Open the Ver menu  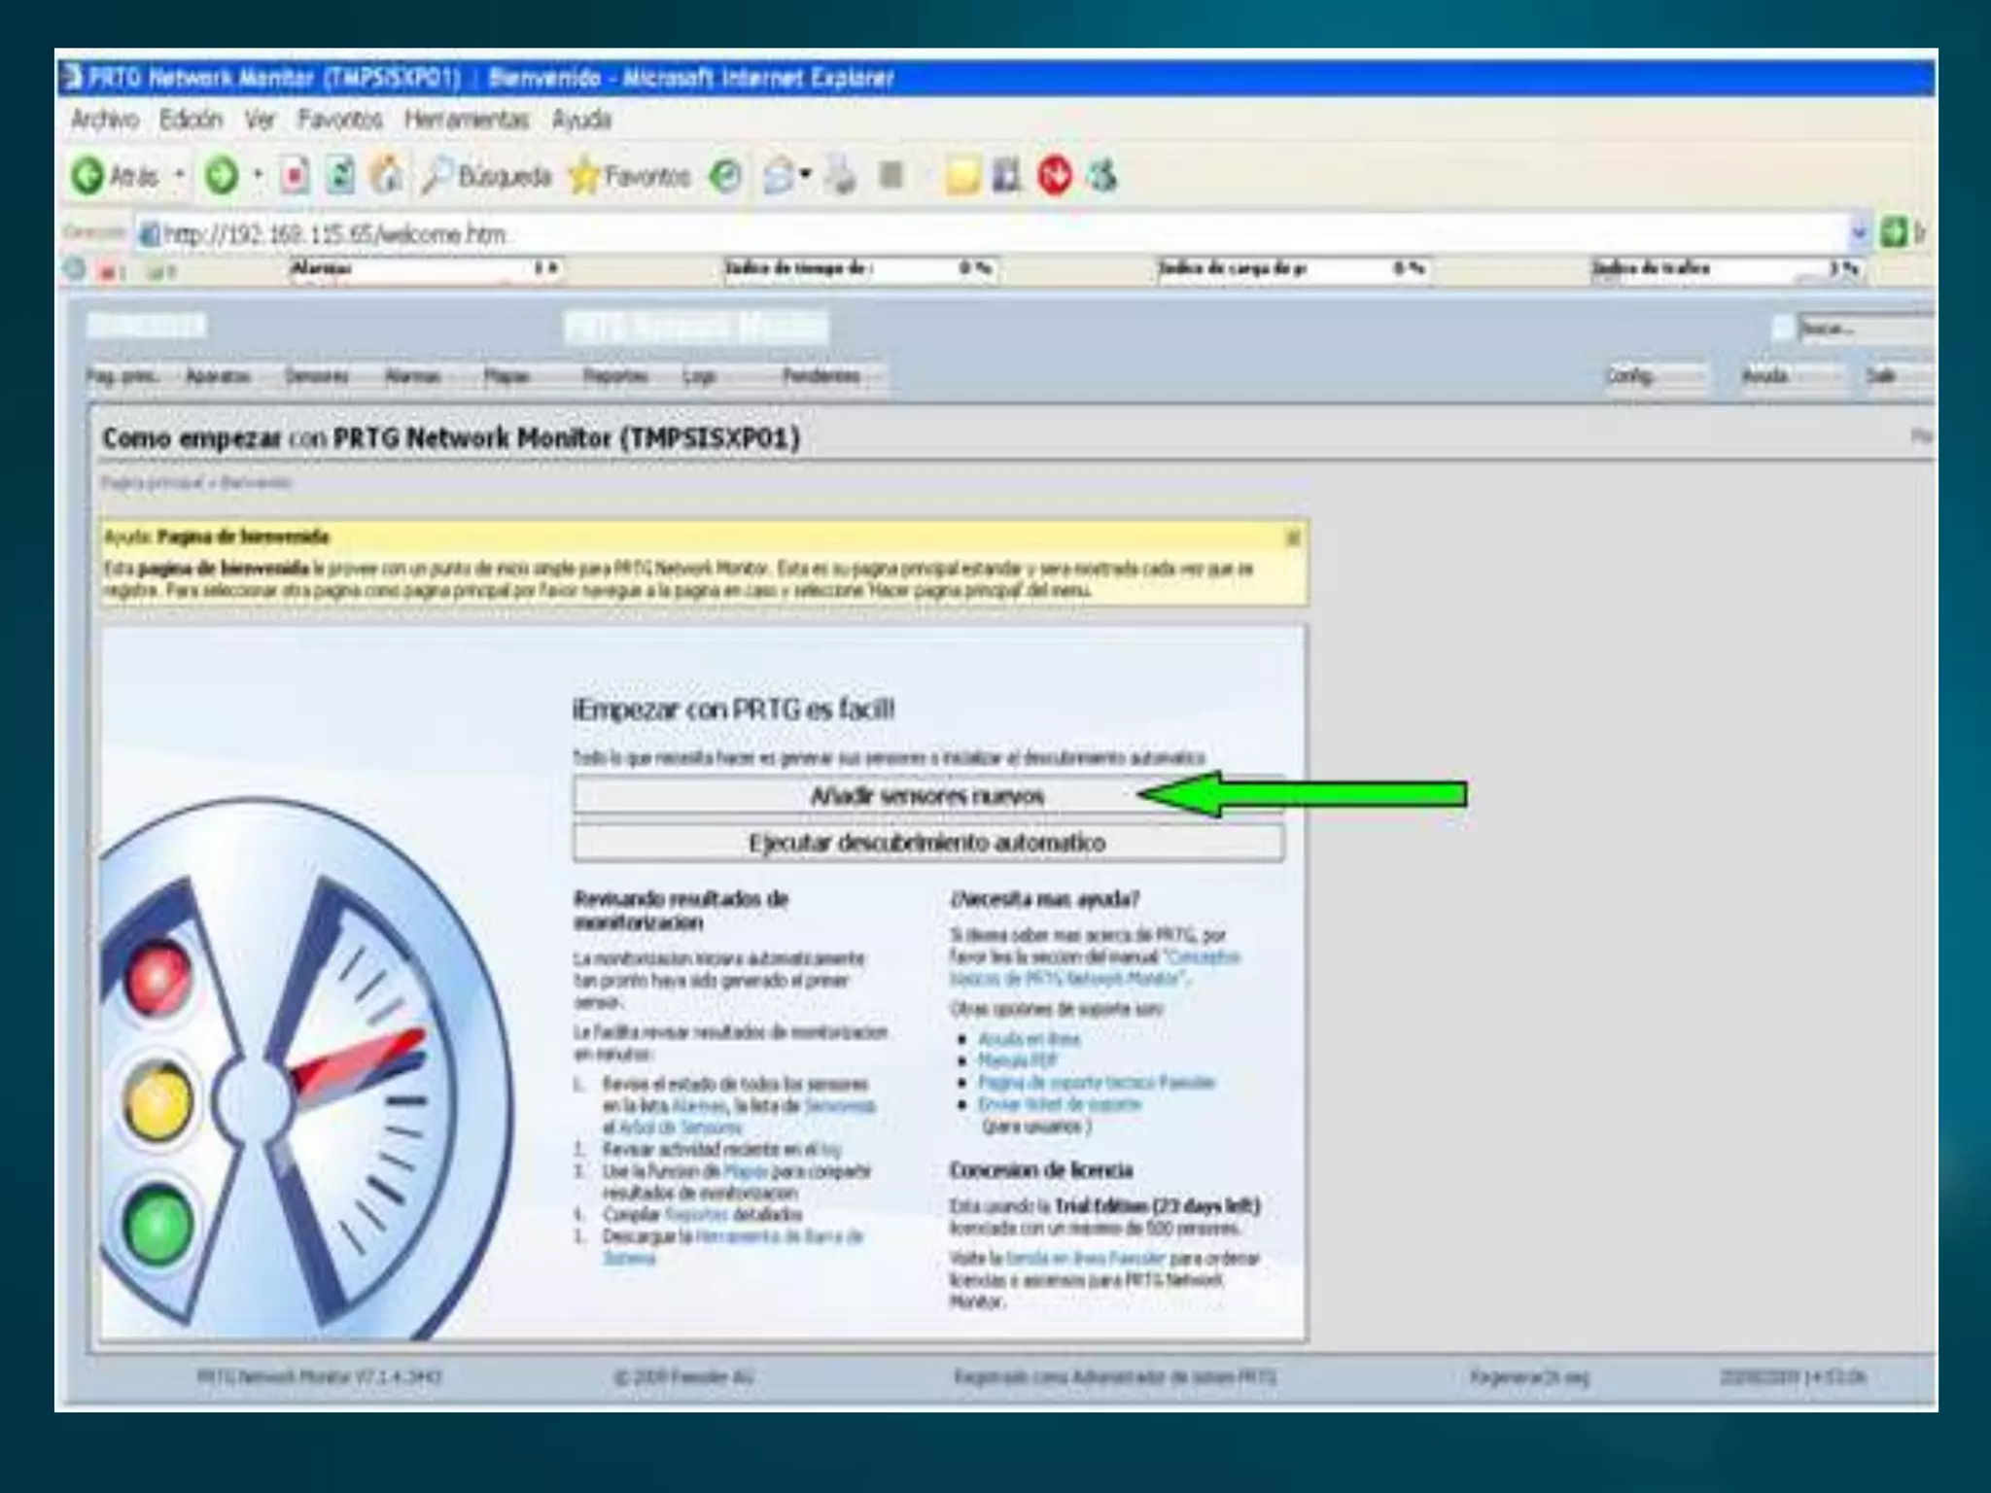pos(260,120)
